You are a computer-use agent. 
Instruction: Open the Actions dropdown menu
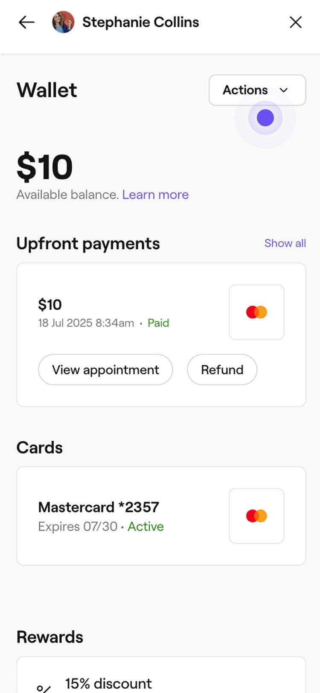pyautogui.click(x=245, y=90)
